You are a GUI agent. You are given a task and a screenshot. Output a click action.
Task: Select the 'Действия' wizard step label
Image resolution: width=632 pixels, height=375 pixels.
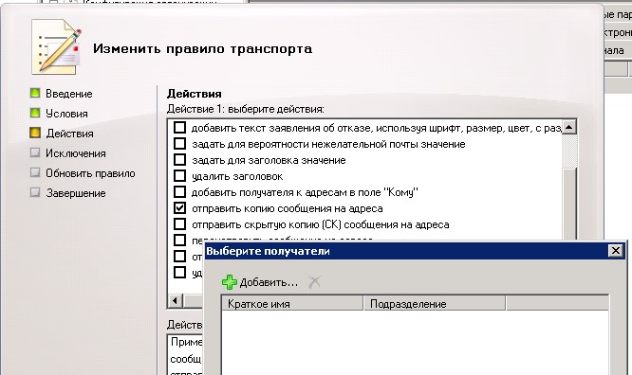[69, 134]
